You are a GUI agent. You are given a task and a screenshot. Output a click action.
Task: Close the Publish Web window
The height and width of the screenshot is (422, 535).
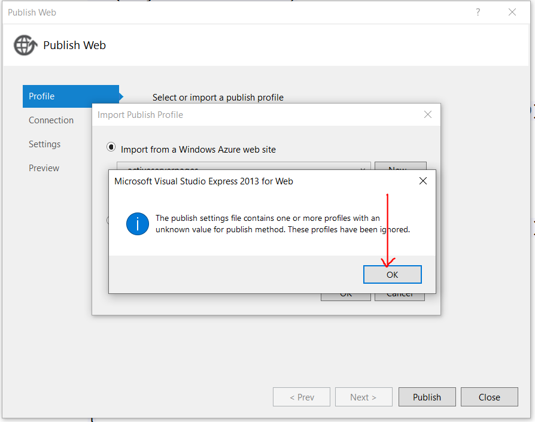pos(512,13)
